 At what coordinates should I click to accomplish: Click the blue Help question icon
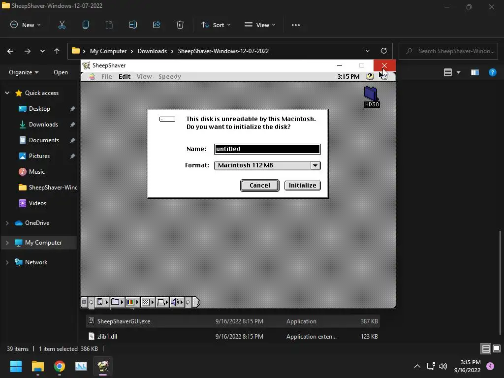(x=492, y=72)
